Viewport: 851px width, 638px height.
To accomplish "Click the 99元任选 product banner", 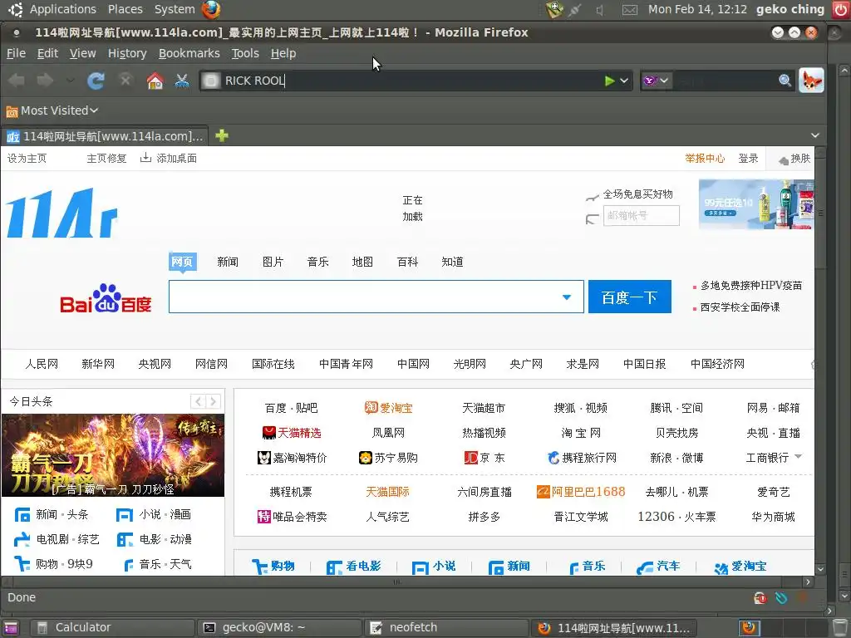I will click(756, 204).
